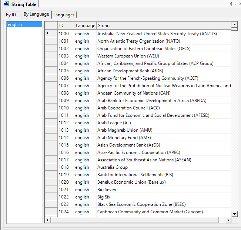Select the Arab Monetary Fund (AMF) string
241x230 pixels.
[164, 137]
